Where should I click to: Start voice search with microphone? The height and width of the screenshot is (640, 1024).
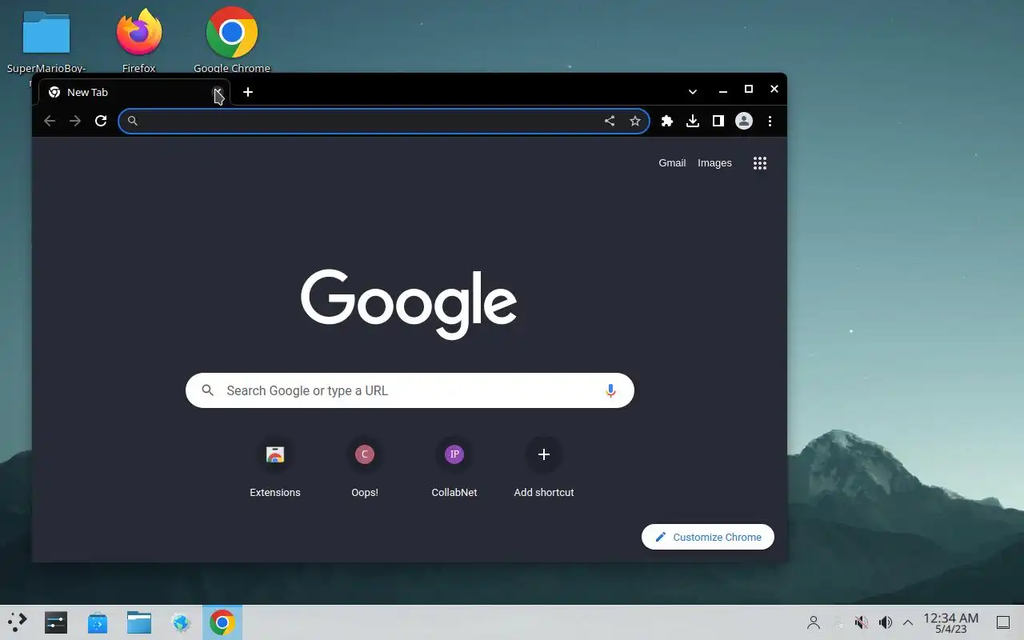pos(610,390)
